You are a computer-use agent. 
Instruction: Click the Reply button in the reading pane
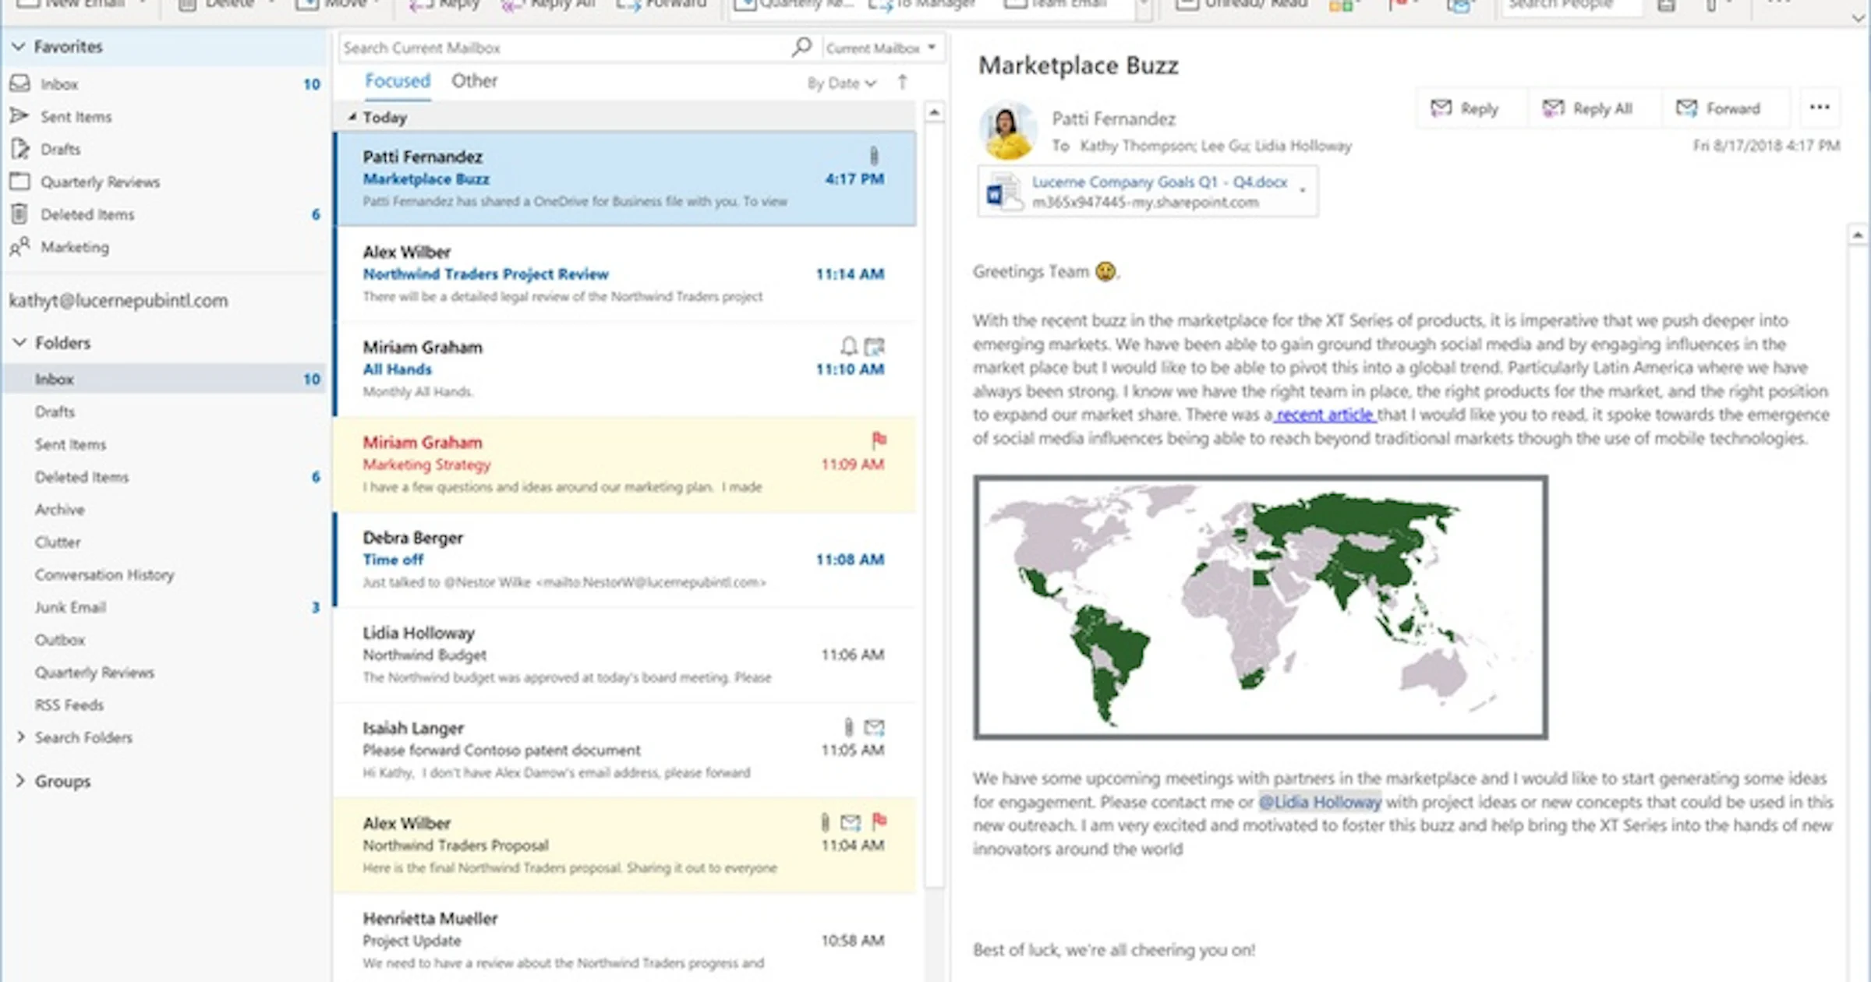(x=1469, y=108)
